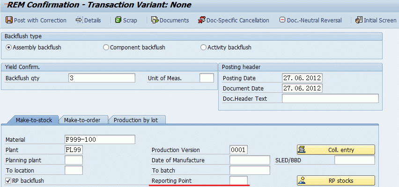The height and width of the screenshot is (187, 399).
Task: Switch to the Make-to-order tab
Action: 82,120
